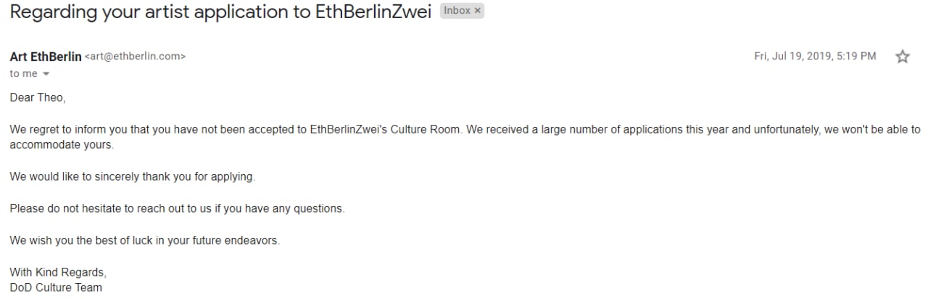The width and height of the screenshot is (928, 299).
Task: Click the "best of luck" closing sentence
Action: point(144,241)
